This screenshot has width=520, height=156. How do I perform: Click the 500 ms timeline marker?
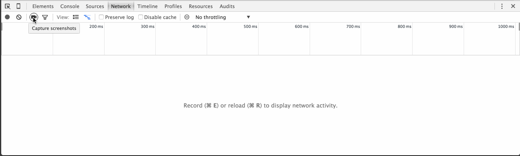click(x=250, y=27)
